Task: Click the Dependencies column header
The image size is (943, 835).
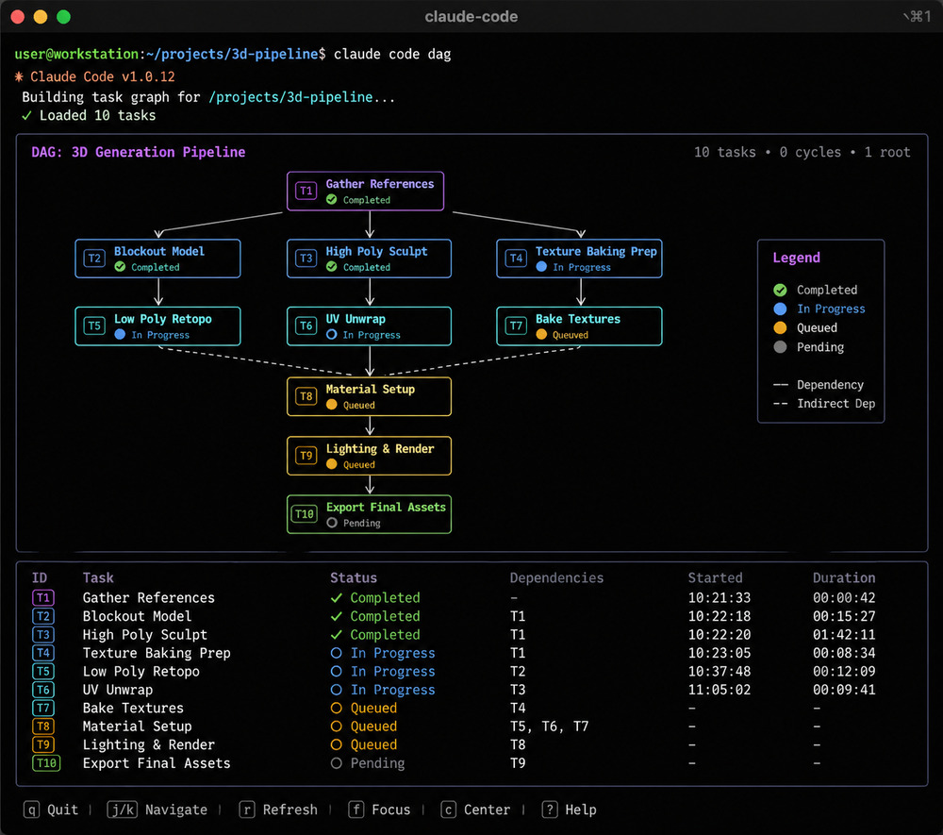Action: pos(556,577)
